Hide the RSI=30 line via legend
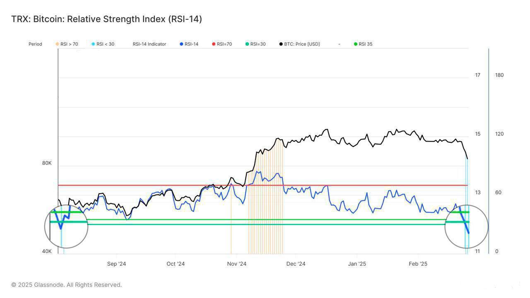The width and height of the screenshot is (530, 298). (255, 44)
